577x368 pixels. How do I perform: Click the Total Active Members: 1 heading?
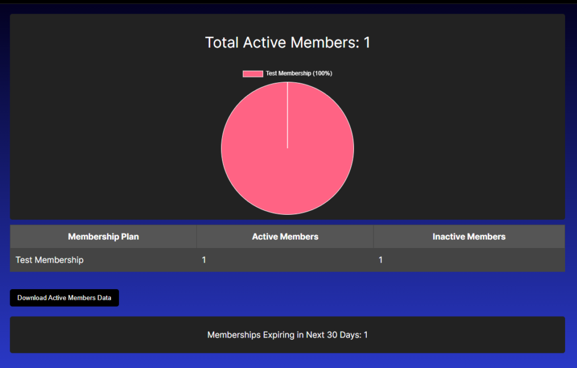[287, 43]
